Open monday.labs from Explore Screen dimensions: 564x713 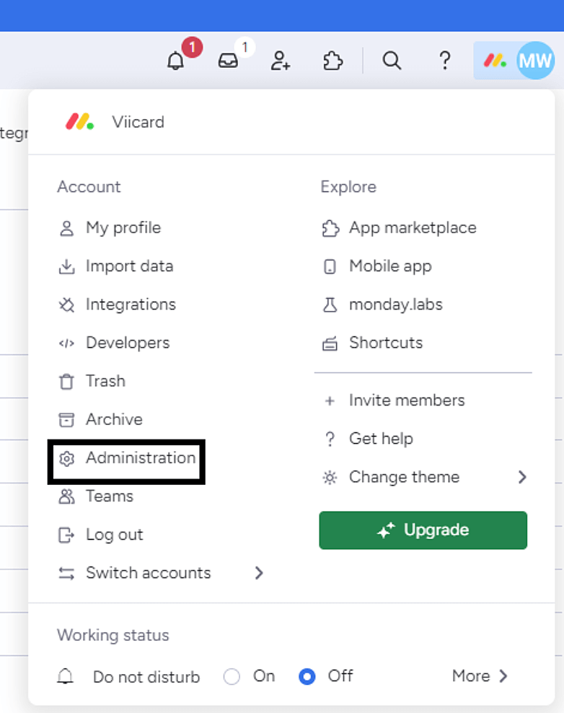pyautogui.click(x=395, y=305)
